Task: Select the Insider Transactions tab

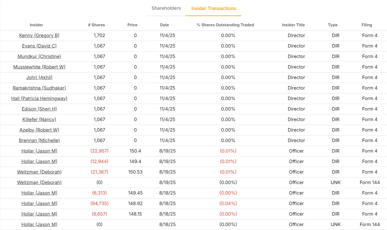Action: [x=214, y=8]
